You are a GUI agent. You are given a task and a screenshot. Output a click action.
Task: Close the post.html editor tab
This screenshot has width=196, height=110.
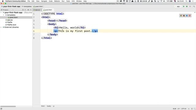coord(53,10)
